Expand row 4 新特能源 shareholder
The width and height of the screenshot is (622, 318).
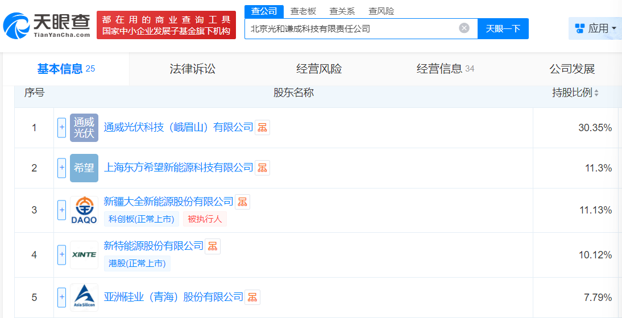point(61,254)
